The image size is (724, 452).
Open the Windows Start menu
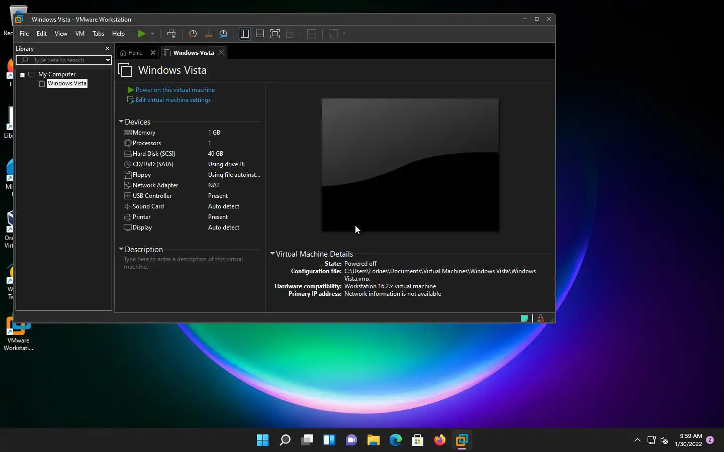click(x=262, y=440)
